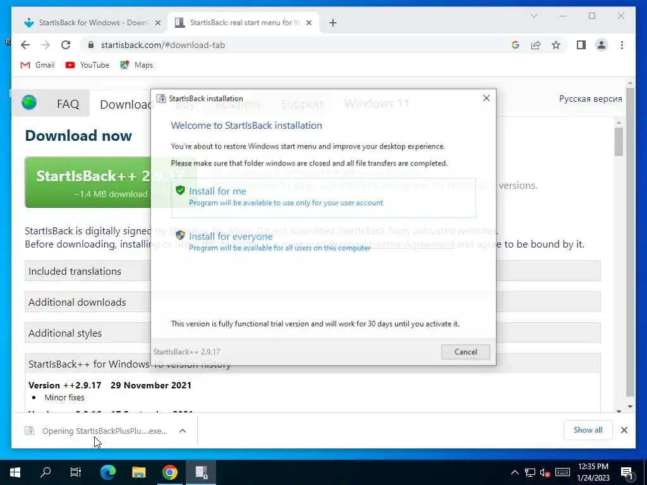
Task: Open touch keyboard tray icon
Action: click(562, 472)
